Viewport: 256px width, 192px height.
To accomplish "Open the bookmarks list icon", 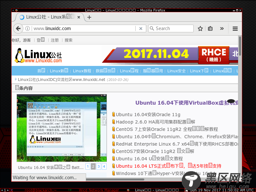I will (x=210, y=28).
